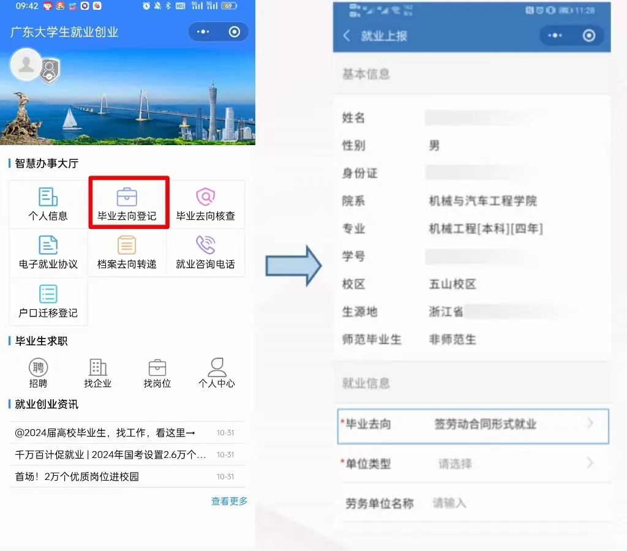
Task: Open 户口迁移登记 list icon
Action: pos(48,294)
